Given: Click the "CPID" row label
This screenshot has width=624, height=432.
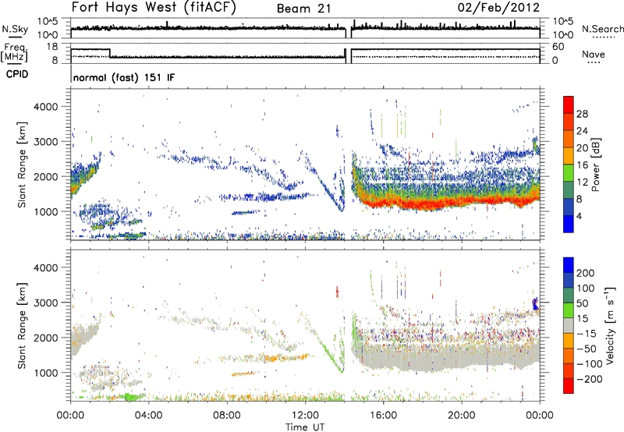Looking at the screenshot, I should coord(17,74).
